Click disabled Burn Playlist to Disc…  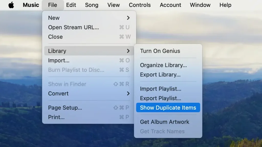tap(89, 70)
